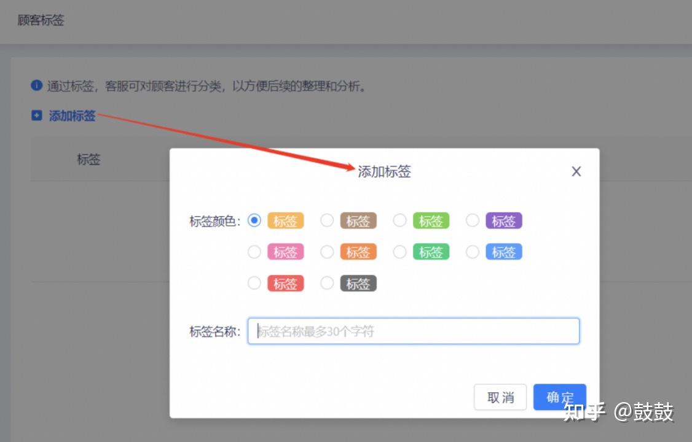This screenshot has height=442, width=692.
Task: Click the 标签 column header in the table
Action: (88, 159)
